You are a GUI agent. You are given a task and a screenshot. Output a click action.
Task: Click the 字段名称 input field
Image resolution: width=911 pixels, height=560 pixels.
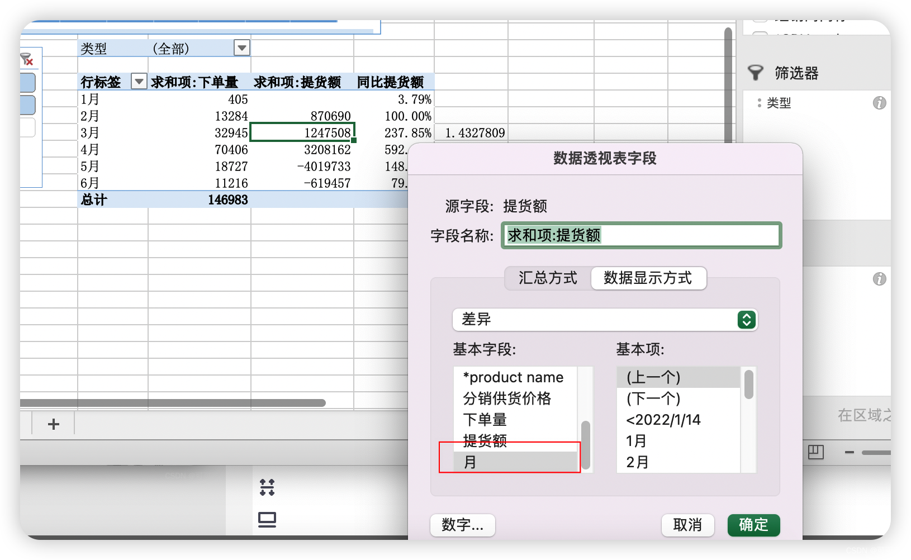pyautogui.click(x=641, y=235)
